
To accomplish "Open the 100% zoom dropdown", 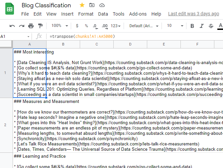I will (x=60, y=26).
